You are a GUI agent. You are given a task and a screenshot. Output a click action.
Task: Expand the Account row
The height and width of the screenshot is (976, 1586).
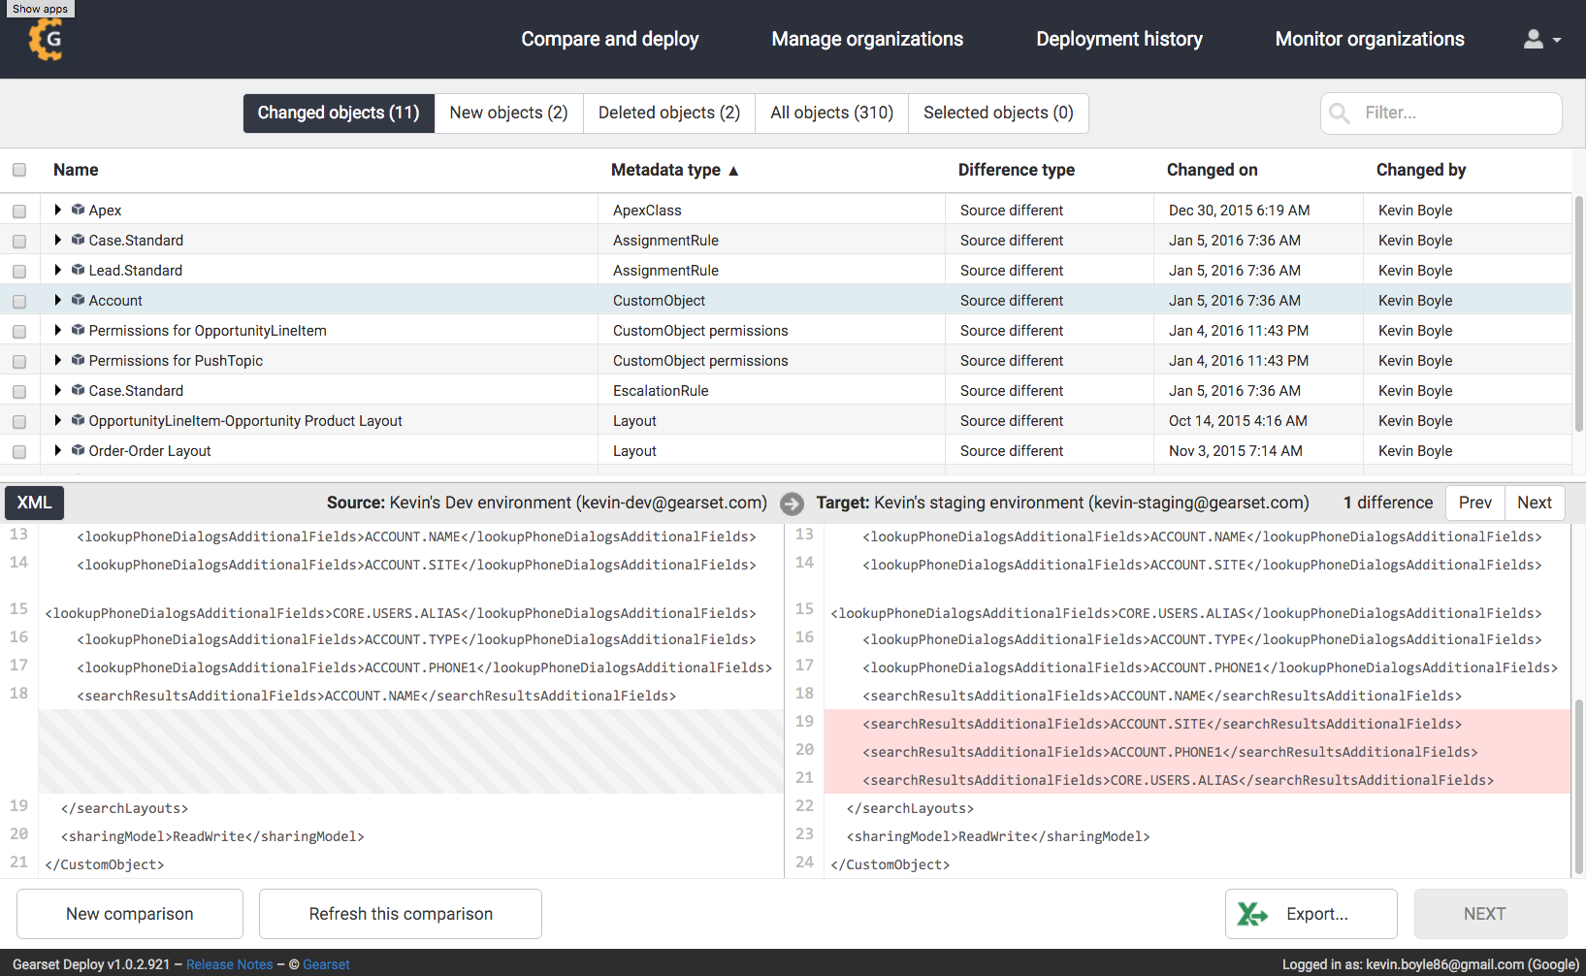[x=58, y=300]
